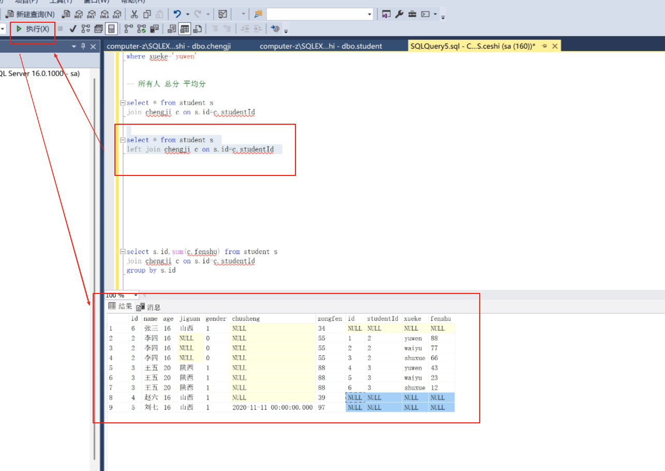The width and height of the screenshot is (665, 471).
Task: Display the estimated execution plan
Action: pyautogui.click(x=86, y=29)
